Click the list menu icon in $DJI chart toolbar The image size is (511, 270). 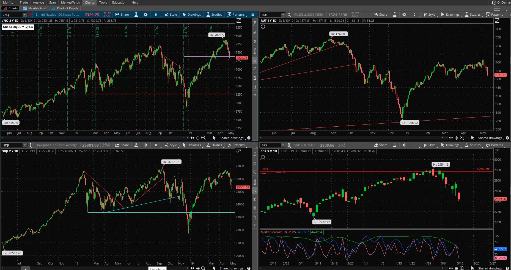tap(253, 145)
